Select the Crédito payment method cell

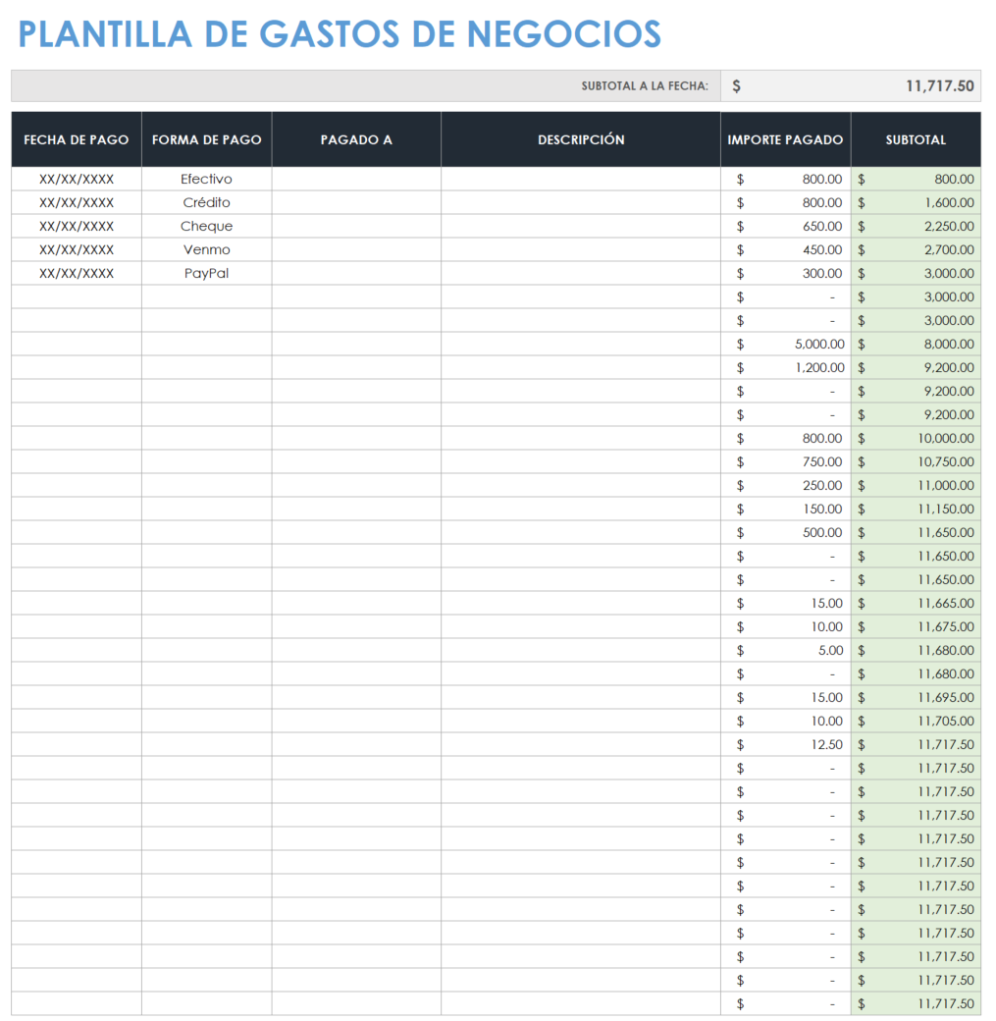[x=206, y=202]
